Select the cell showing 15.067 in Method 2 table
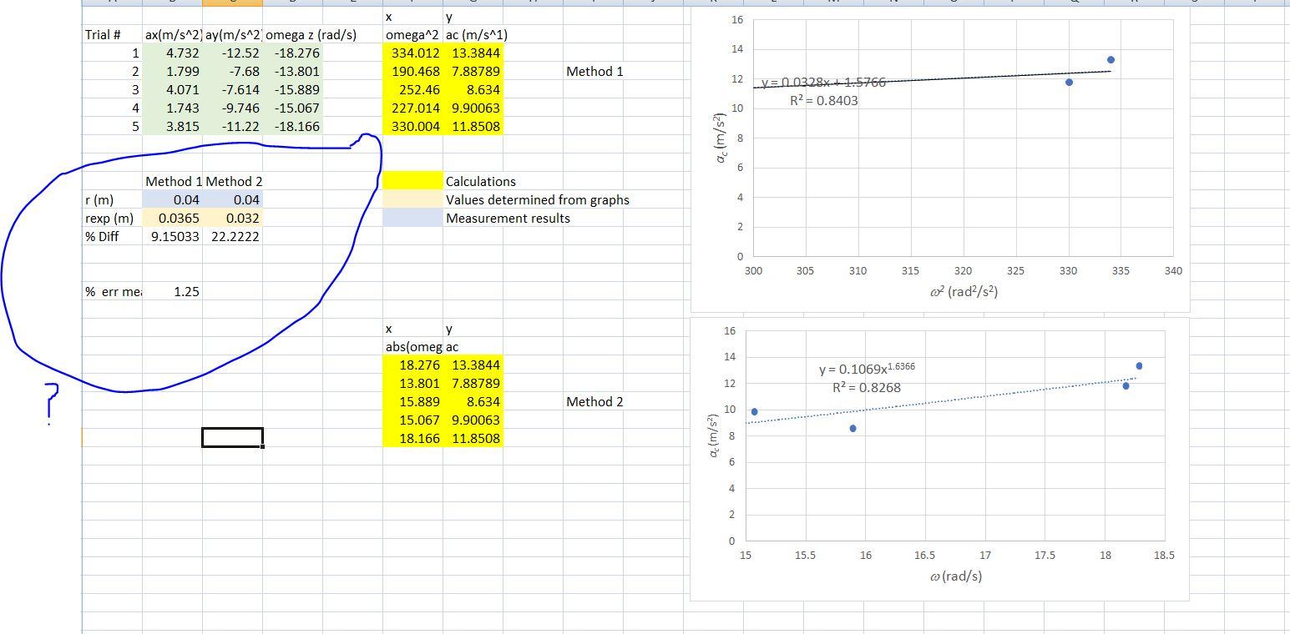 [x=412, y=420]
